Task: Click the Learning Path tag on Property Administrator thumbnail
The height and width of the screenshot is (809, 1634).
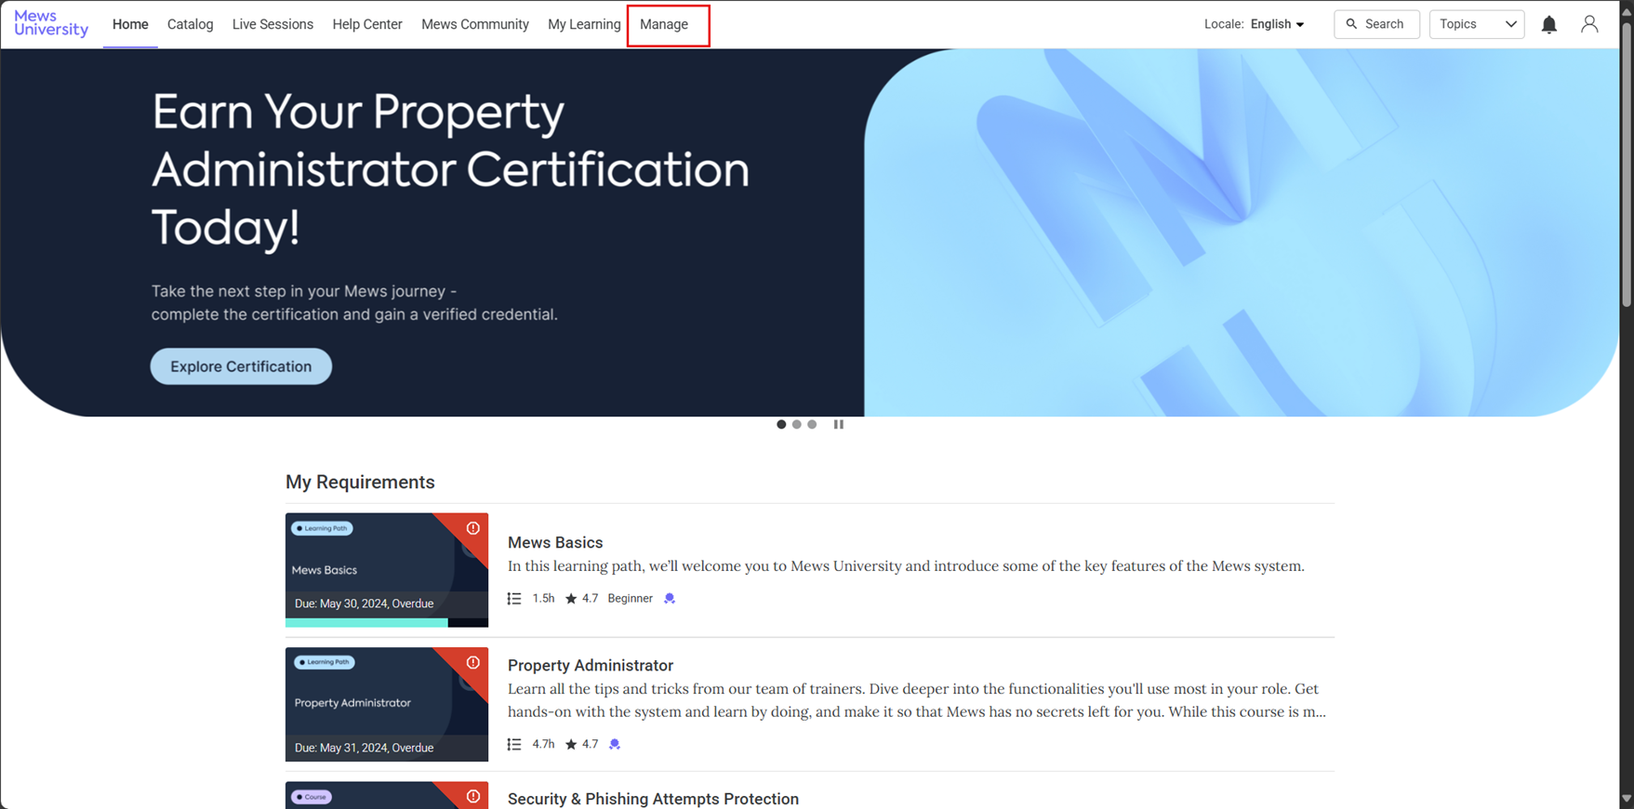Action: click(325, 662)
